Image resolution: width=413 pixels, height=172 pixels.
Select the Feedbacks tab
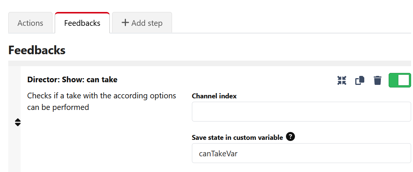(82, 23)
